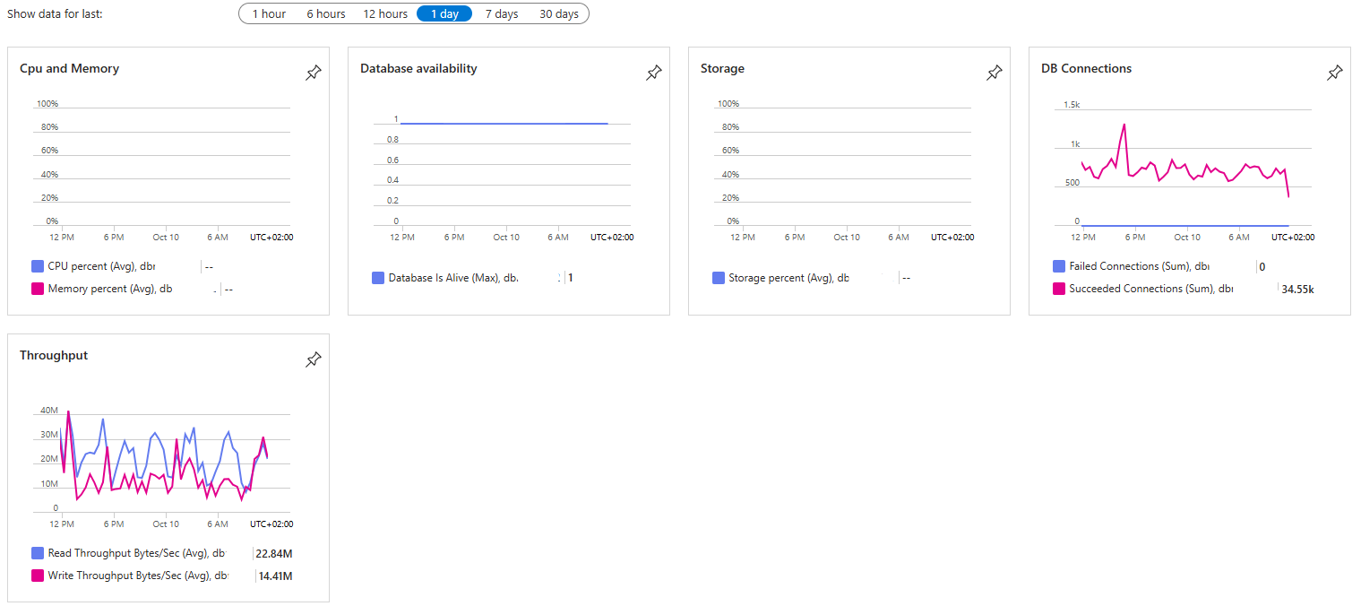Click the Memory percent (Avg) legend label

[x=110, y=289]
